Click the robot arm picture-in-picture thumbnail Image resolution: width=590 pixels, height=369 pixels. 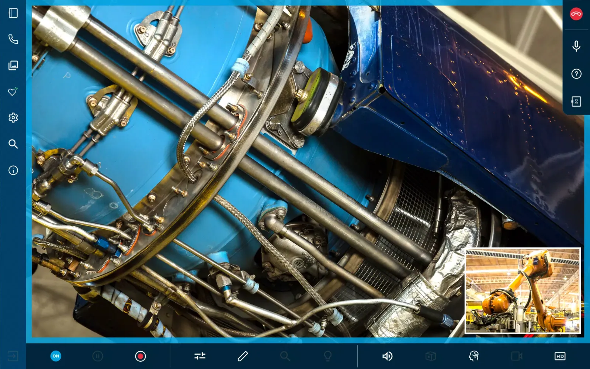(x=523, y=291)
